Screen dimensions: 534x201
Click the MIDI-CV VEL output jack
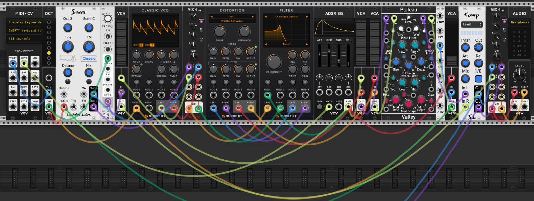pos(35,63)
